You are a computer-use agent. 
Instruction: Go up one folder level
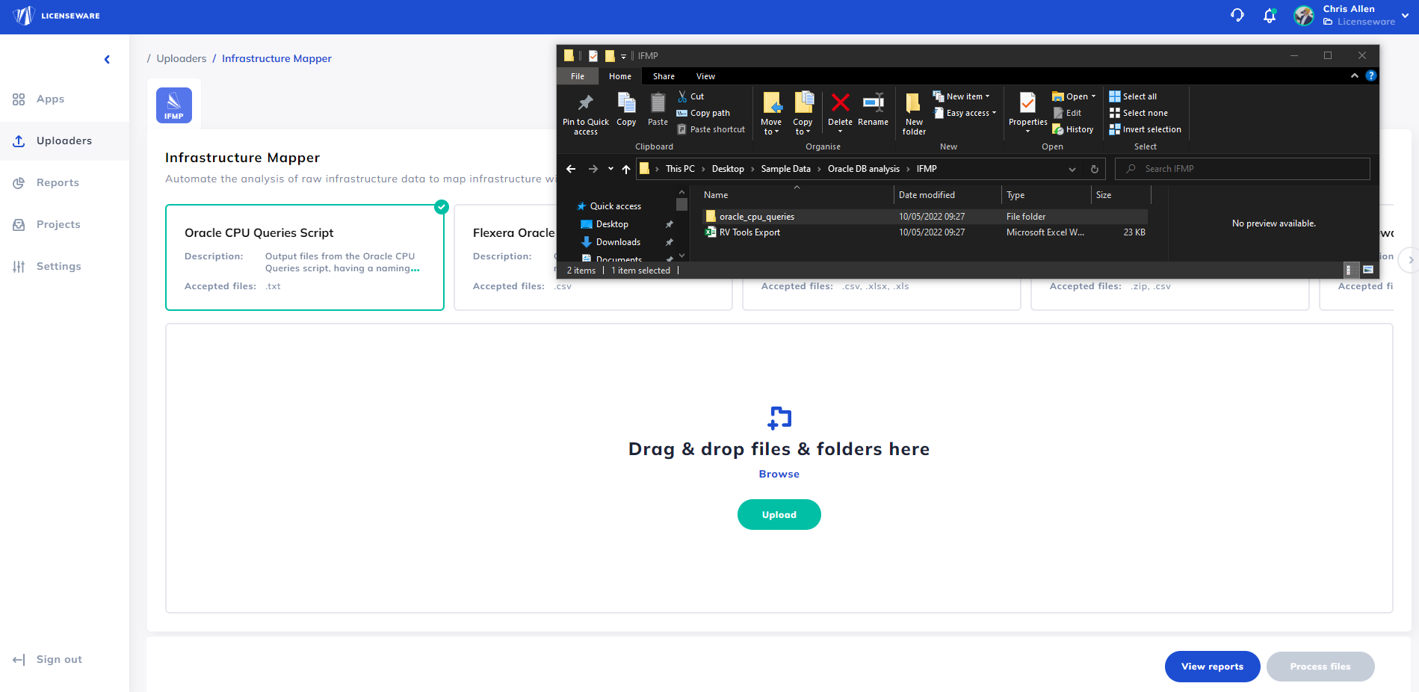tap(626, 169)
